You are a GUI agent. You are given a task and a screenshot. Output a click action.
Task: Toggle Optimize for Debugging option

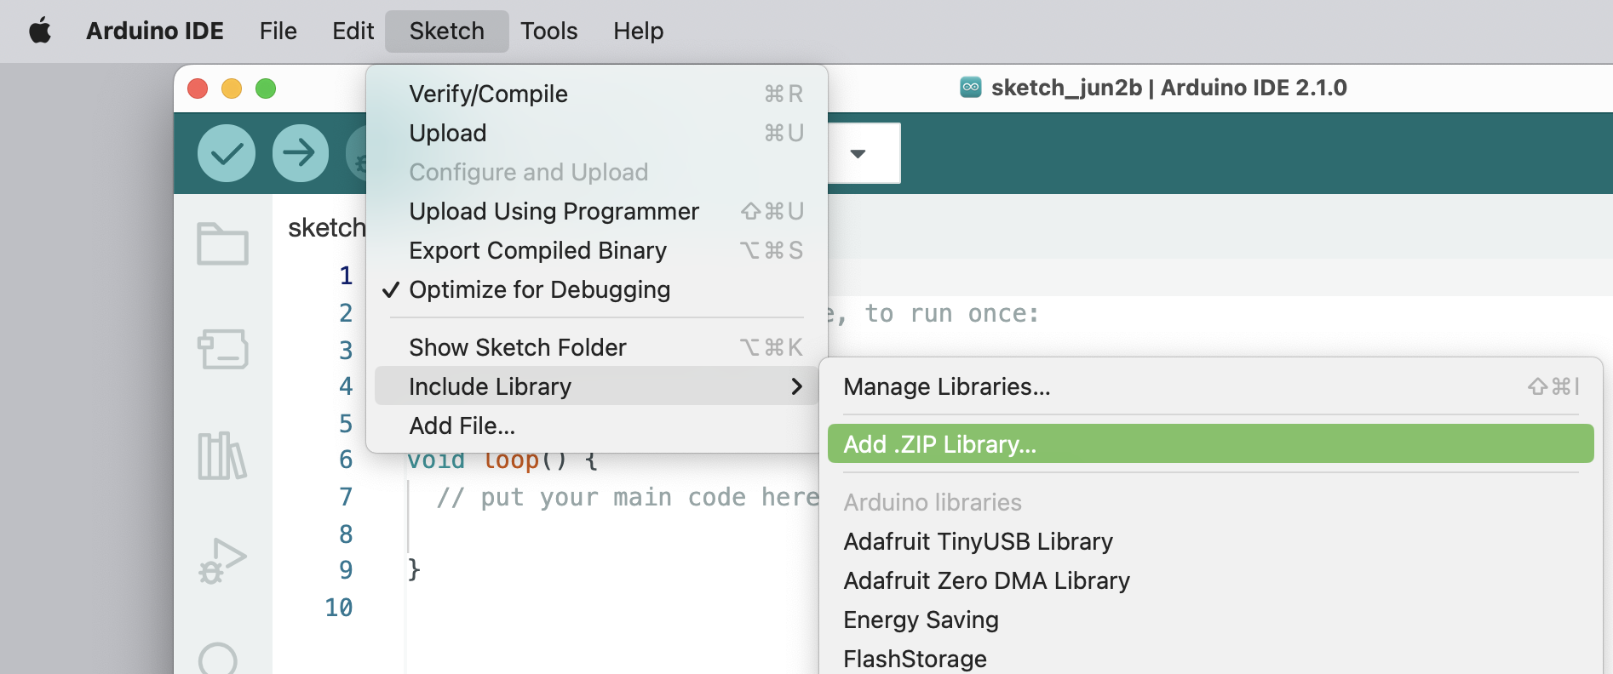pyautogui.click(x=596, y=290)
